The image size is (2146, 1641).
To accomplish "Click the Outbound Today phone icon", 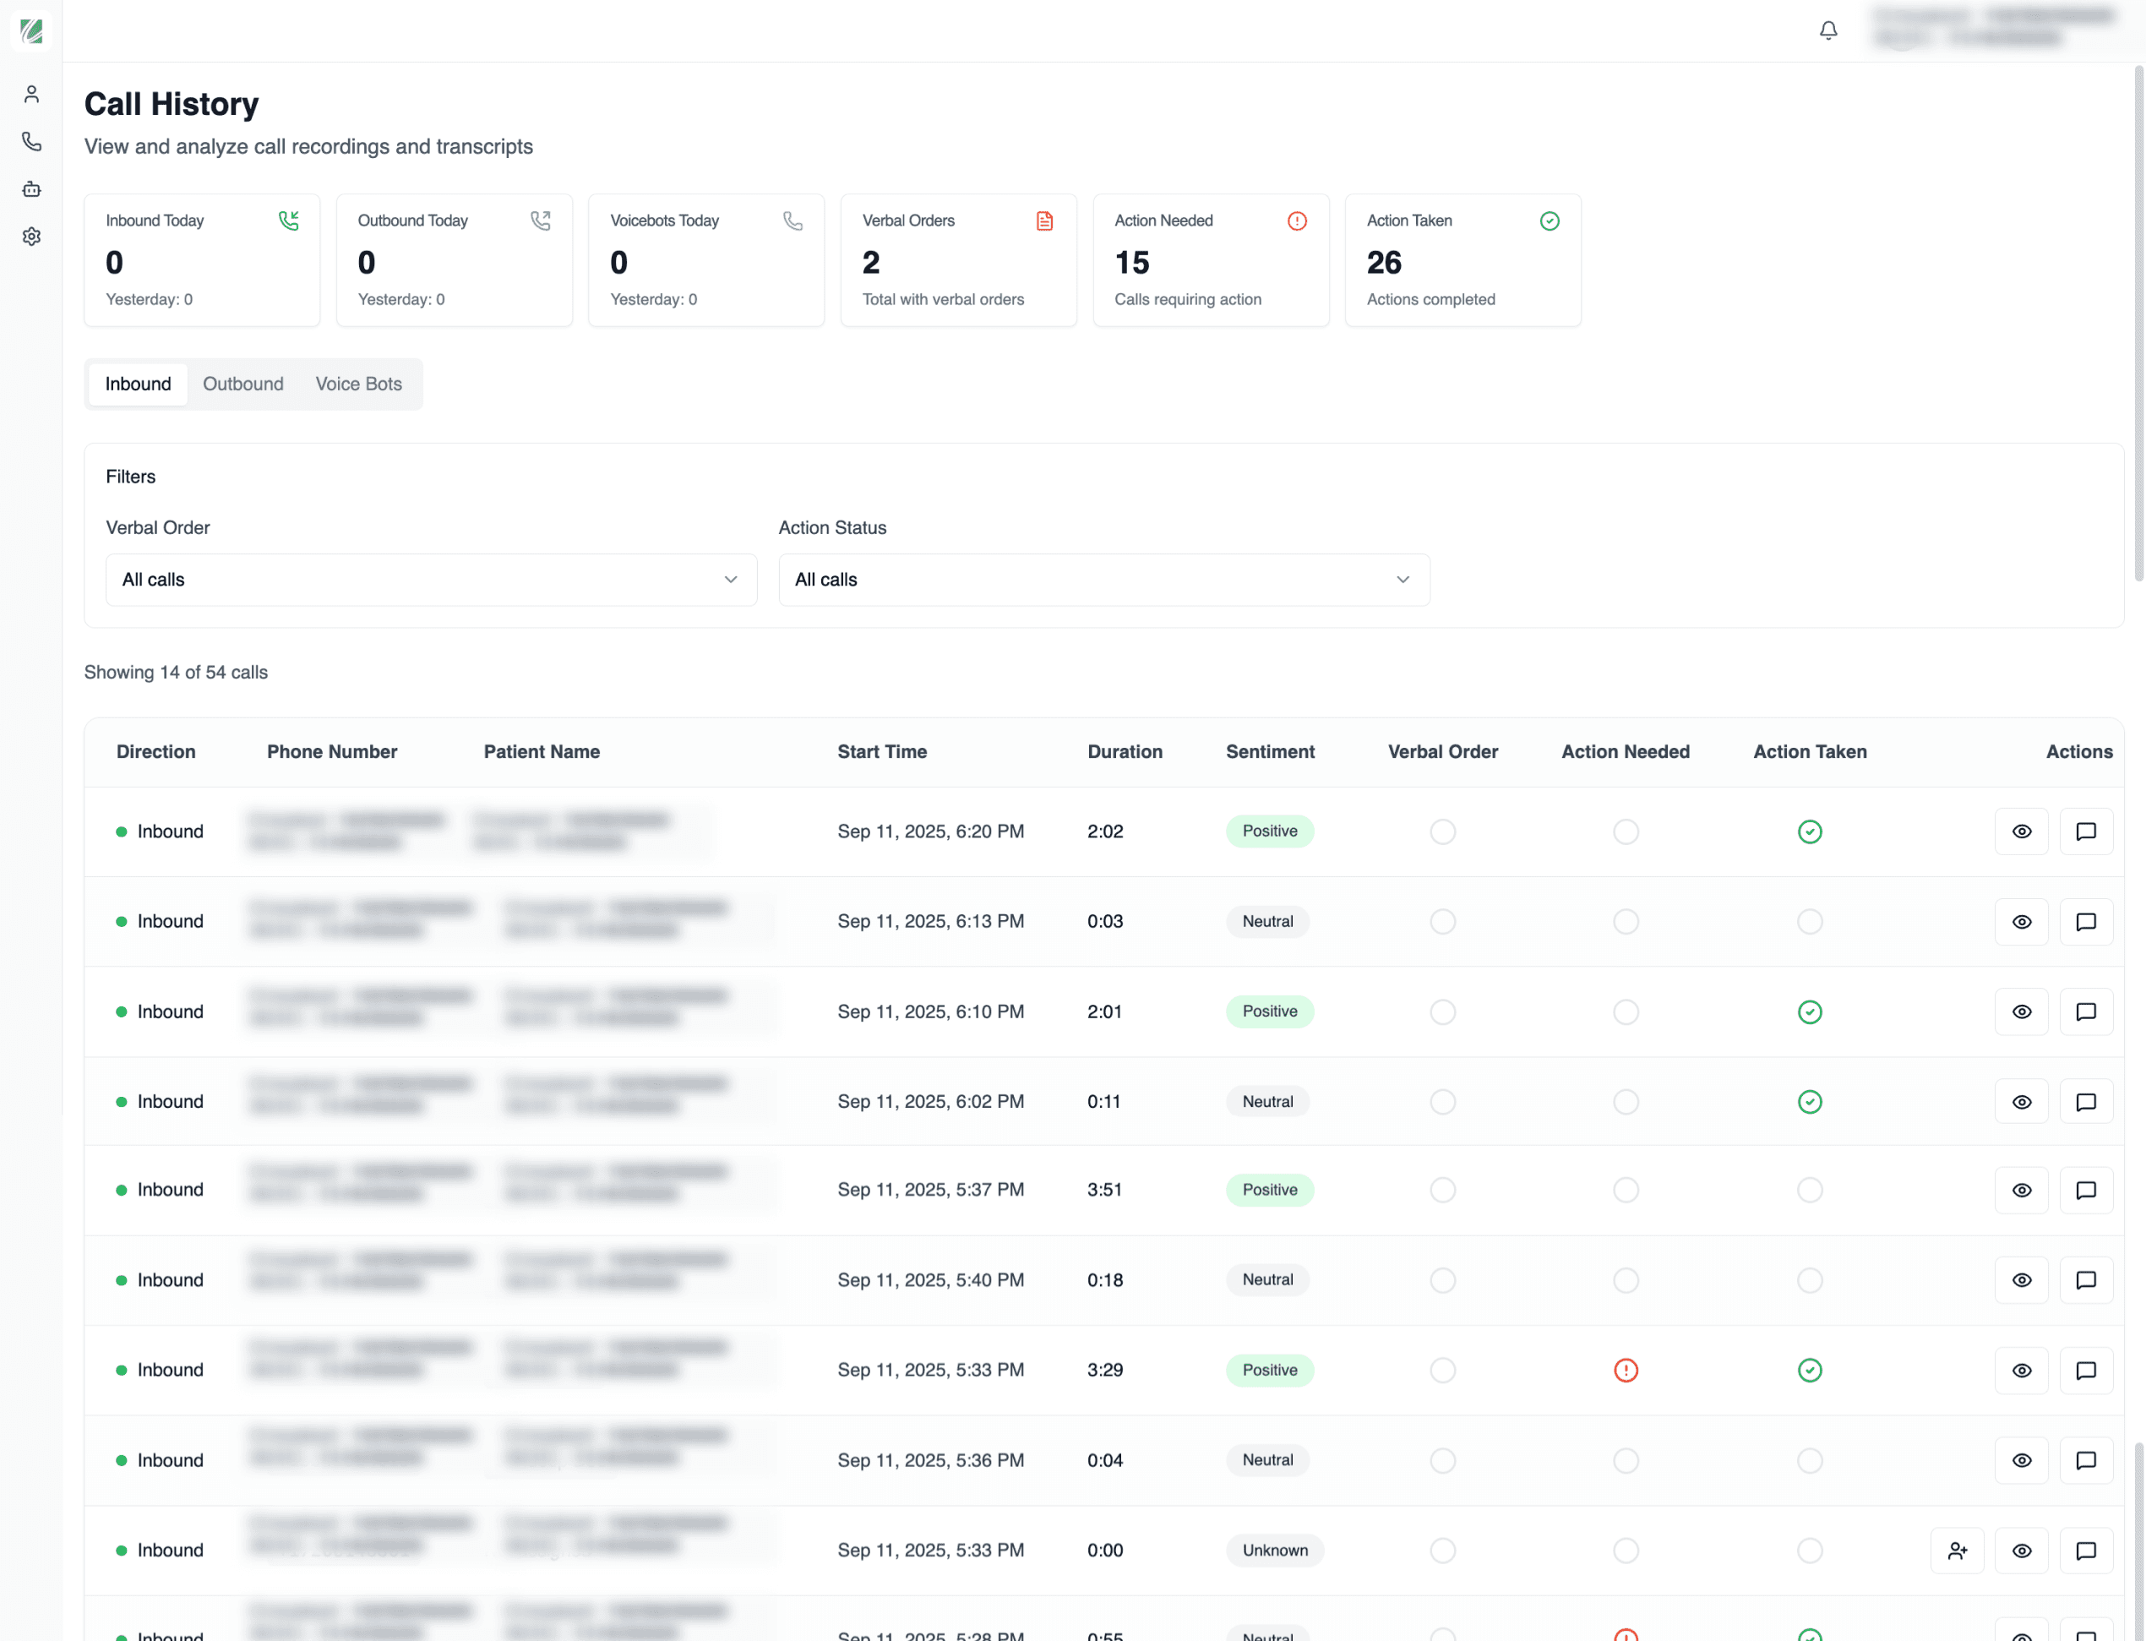I will [x=540, y=221].
